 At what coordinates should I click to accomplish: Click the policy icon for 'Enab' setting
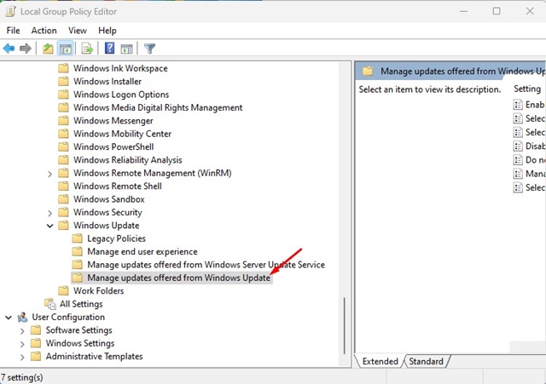click(x=518, y=104)
